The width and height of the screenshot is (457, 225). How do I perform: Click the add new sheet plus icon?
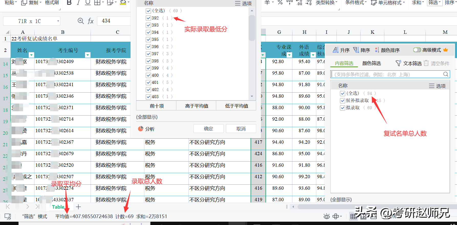point(78,207)
